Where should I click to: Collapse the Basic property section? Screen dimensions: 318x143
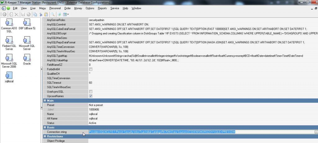click(45, 128)
